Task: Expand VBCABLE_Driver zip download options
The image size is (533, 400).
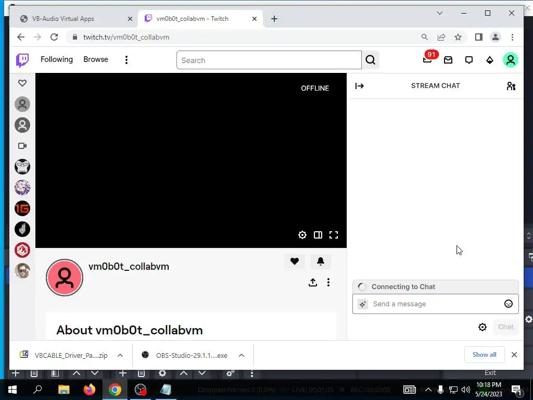Action: tap(120, 355)
